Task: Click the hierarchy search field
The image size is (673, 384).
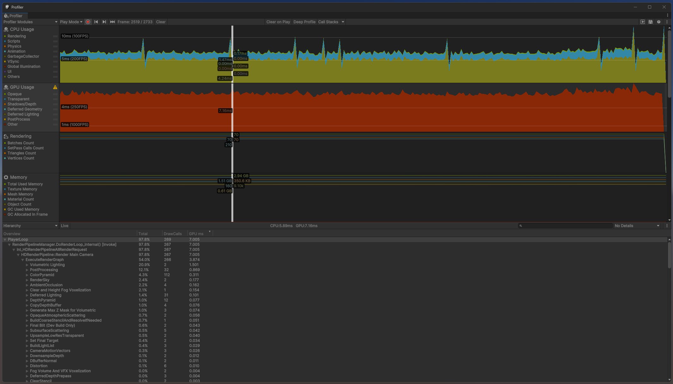Action: tap(566, 226)
